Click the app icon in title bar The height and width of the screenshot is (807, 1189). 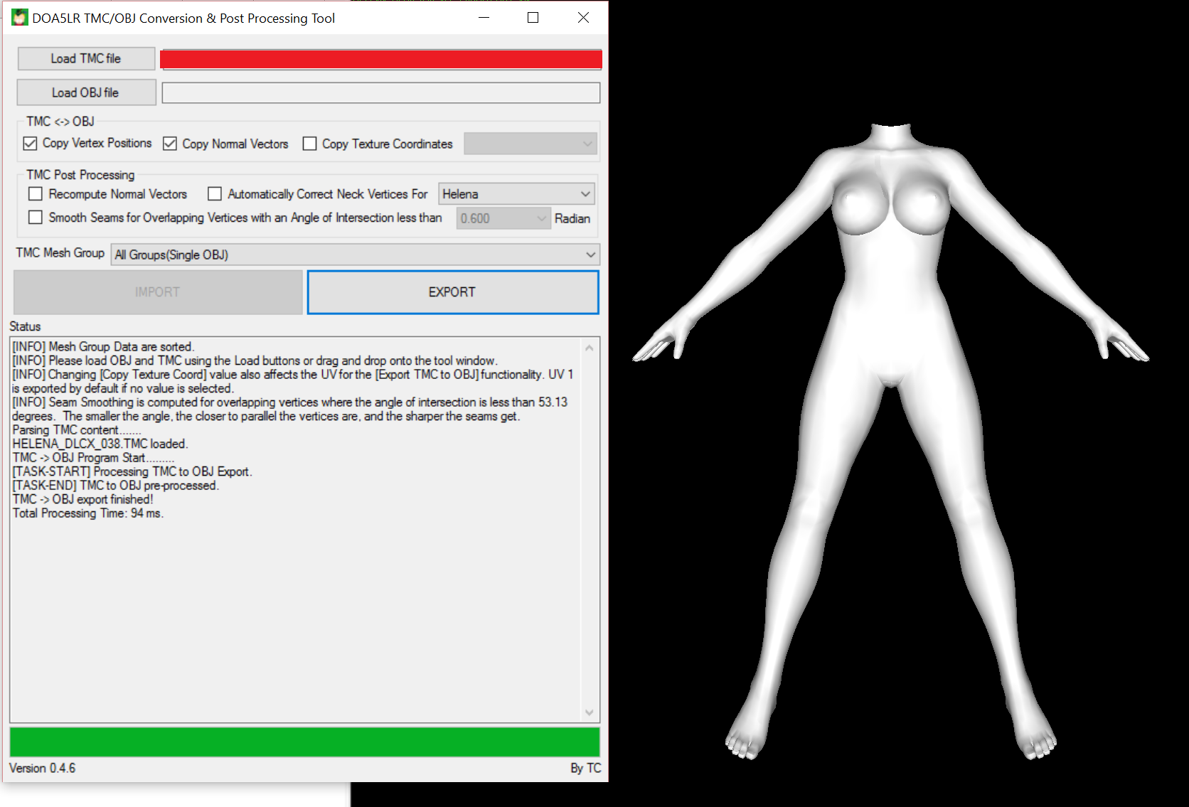(19, 18)
